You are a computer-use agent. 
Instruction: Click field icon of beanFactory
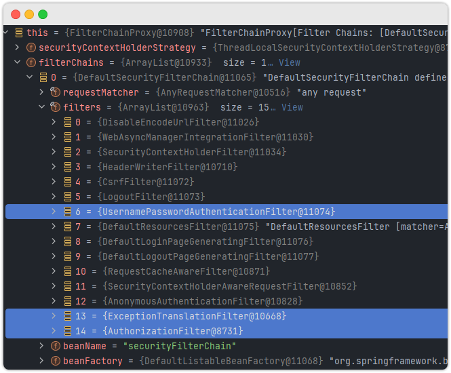coord(55,361)
